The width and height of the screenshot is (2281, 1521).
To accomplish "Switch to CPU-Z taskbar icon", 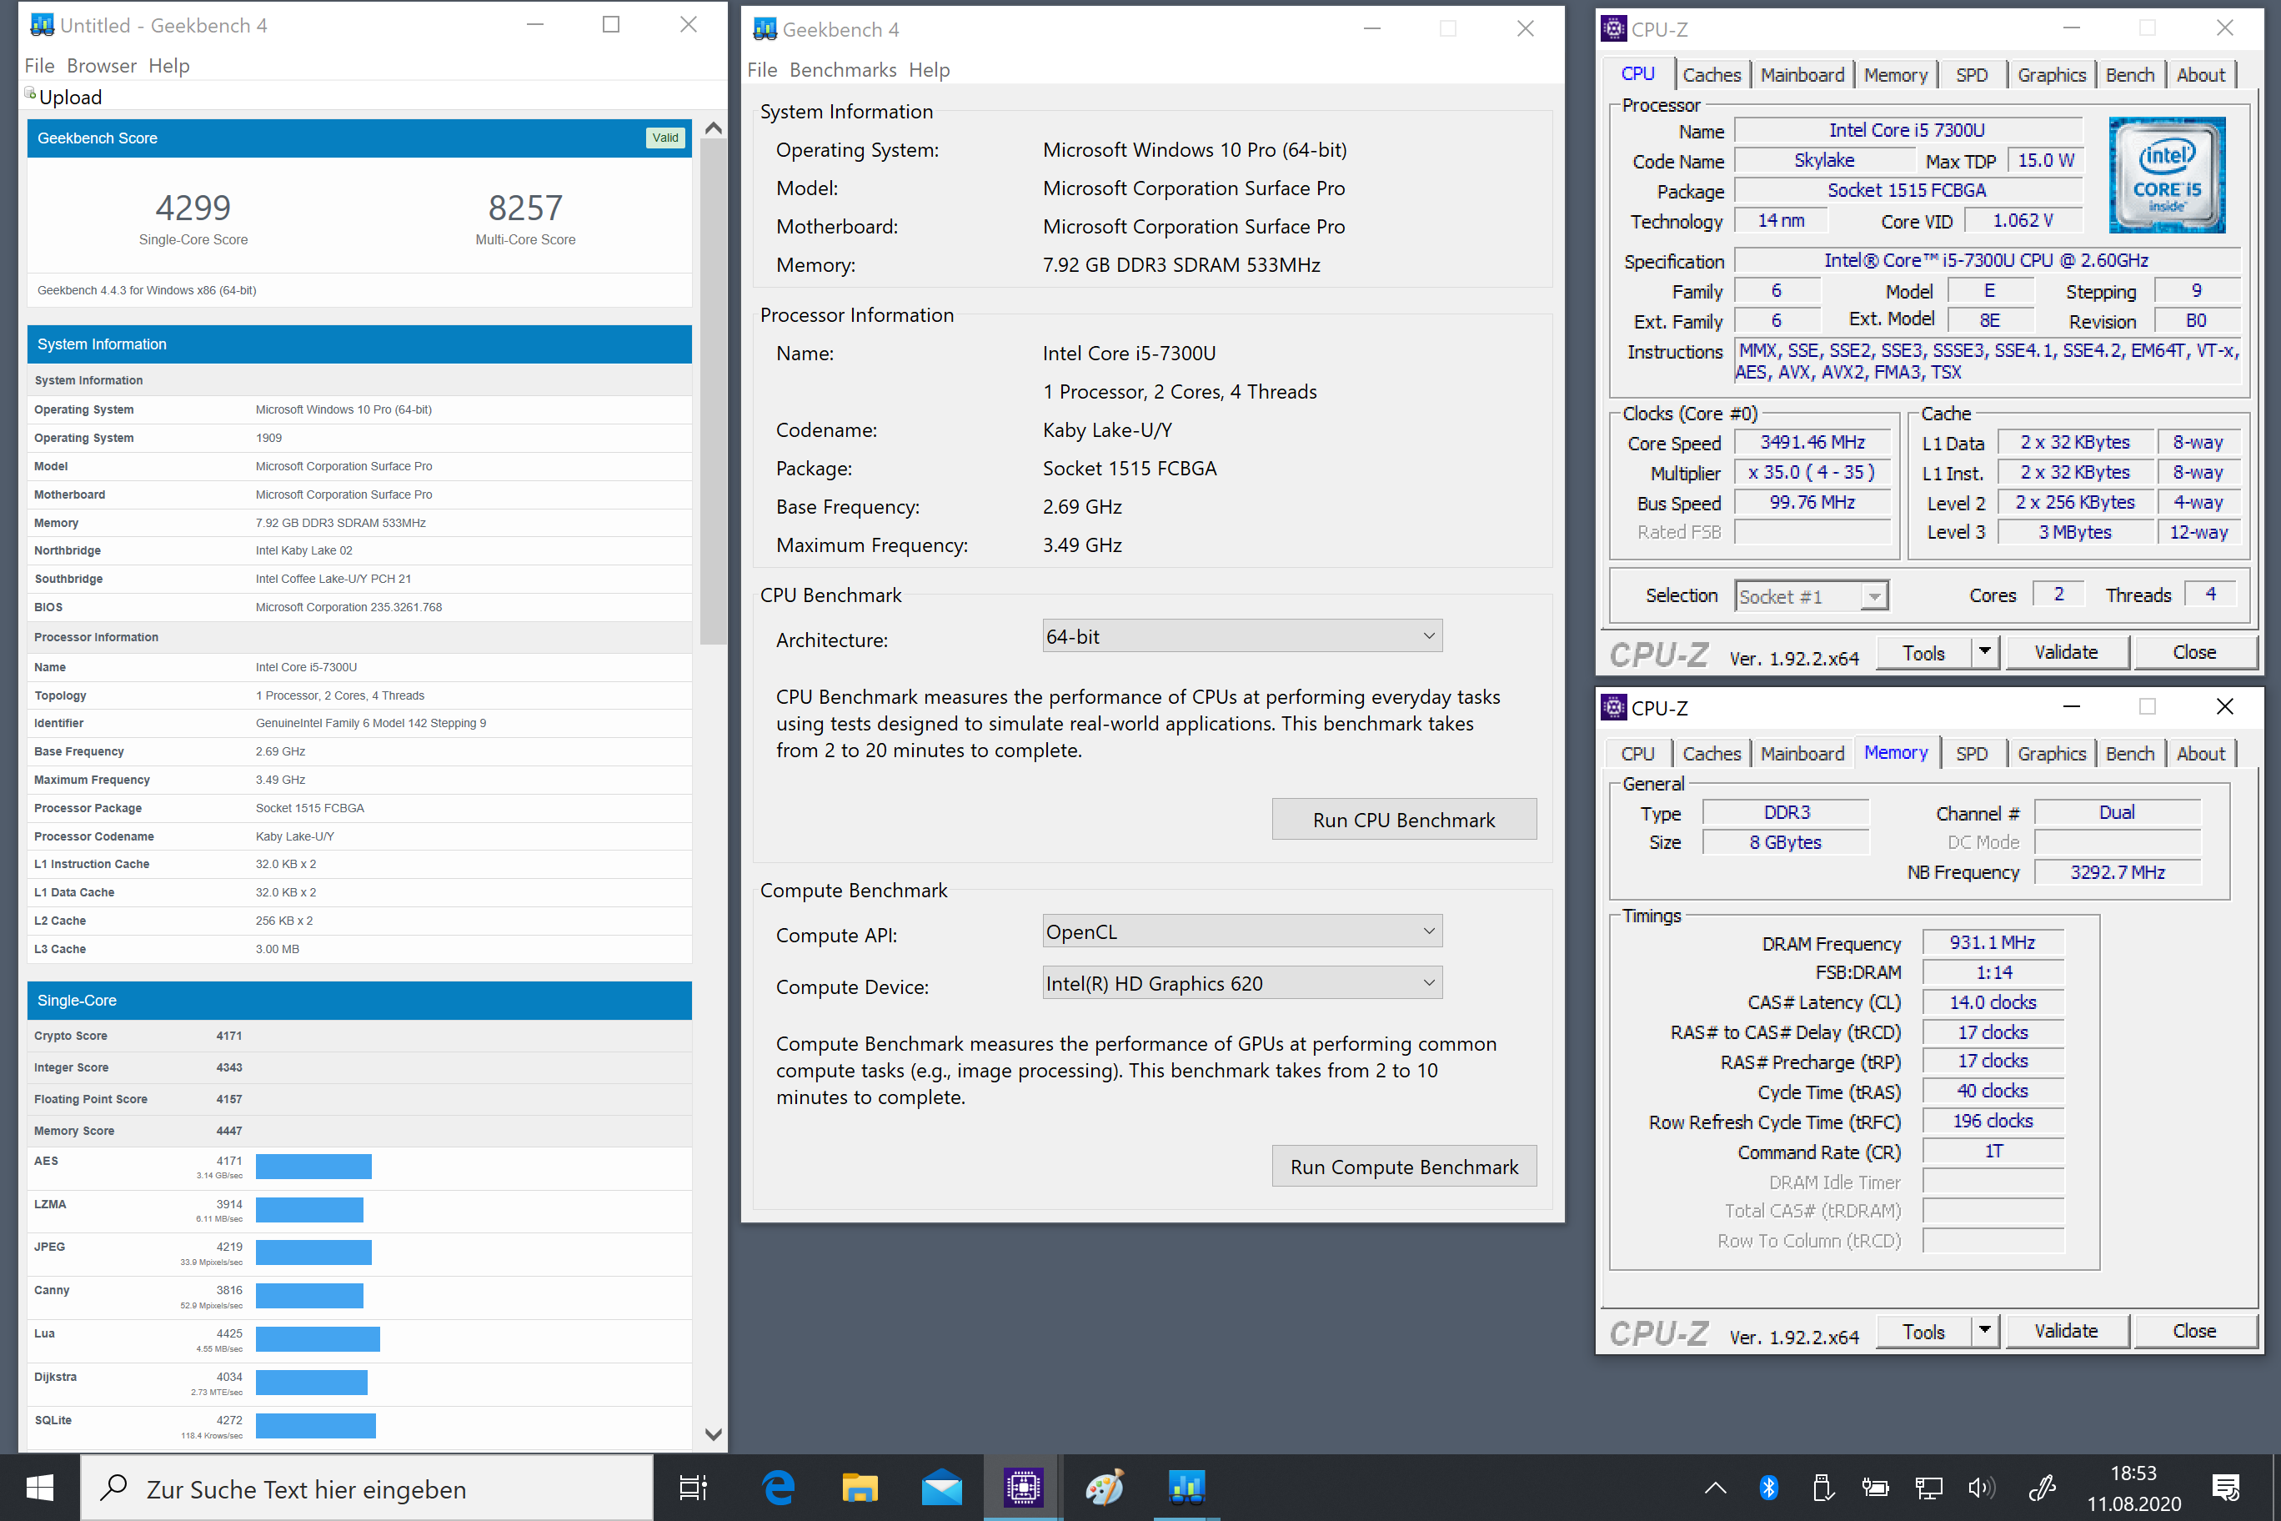I will 1023,1487.
